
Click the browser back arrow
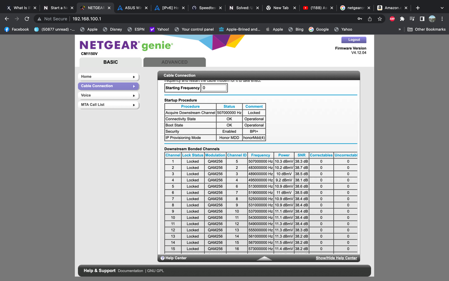tap(7, 19)
